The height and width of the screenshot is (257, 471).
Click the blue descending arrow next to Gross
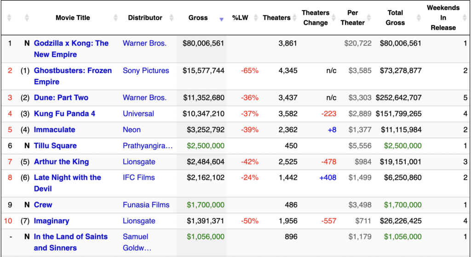221,19
